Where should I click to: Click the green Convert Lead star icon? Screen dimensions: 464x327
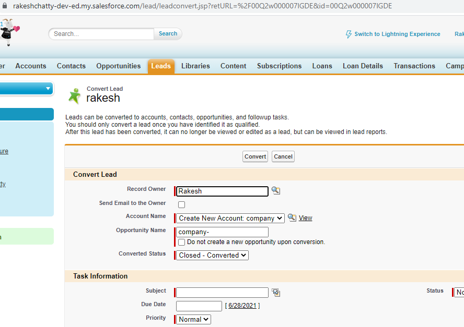tap(75, 96)
